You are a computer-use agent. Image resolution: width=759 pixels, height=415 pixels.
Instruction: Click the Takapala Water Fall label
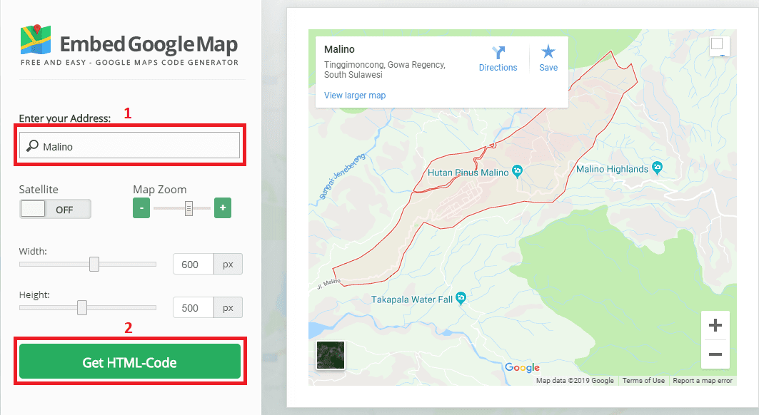412,299
